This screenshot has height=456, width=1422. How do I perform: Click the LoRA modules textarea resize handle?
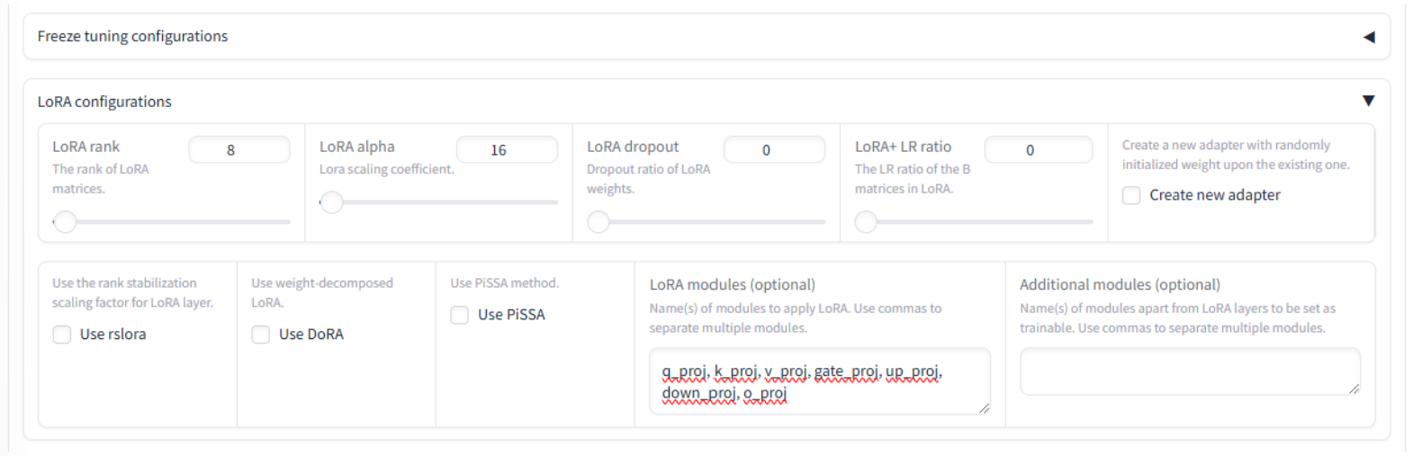pyautogui.click(x=984, y=408)
